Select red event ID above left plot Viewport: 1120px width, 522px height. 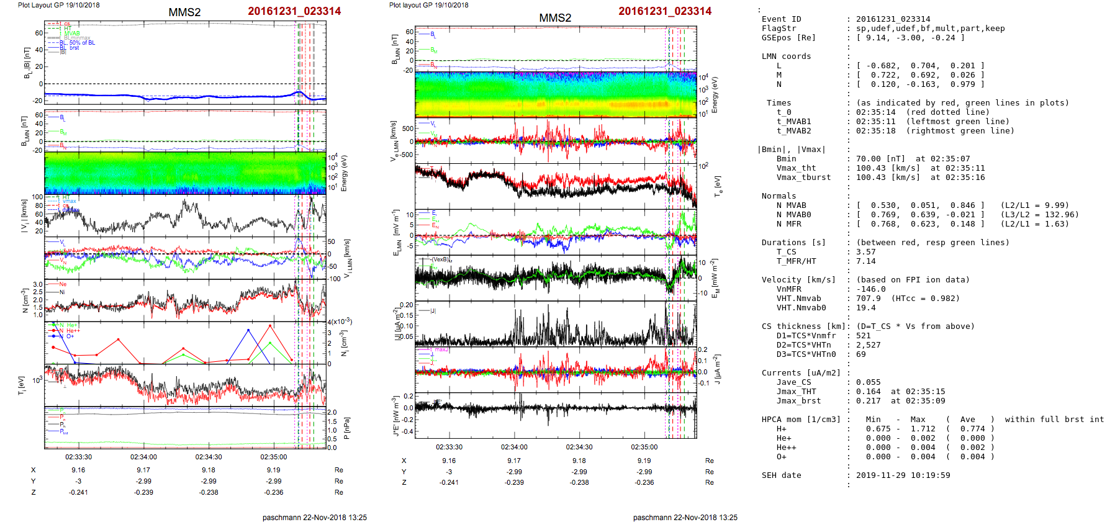[x=294, y=11]
